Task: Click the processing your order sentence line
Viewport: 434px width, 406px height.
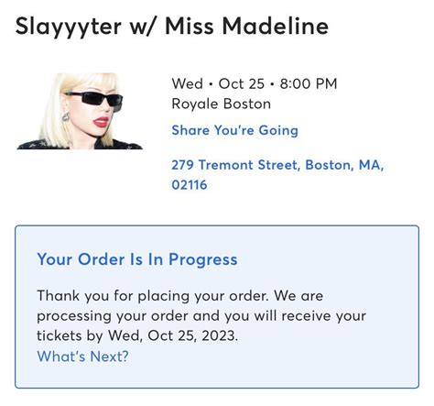Action: pos(201,316)
